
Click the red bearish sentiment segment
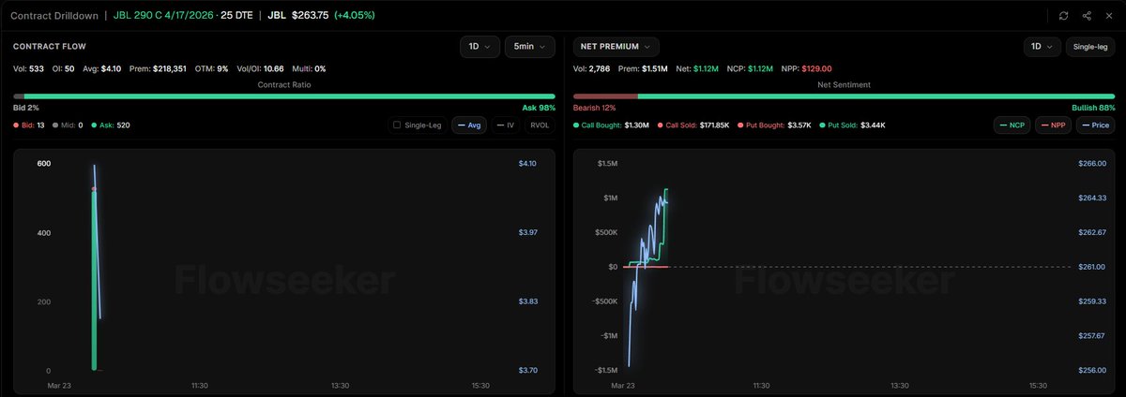[x=605, y=96]
